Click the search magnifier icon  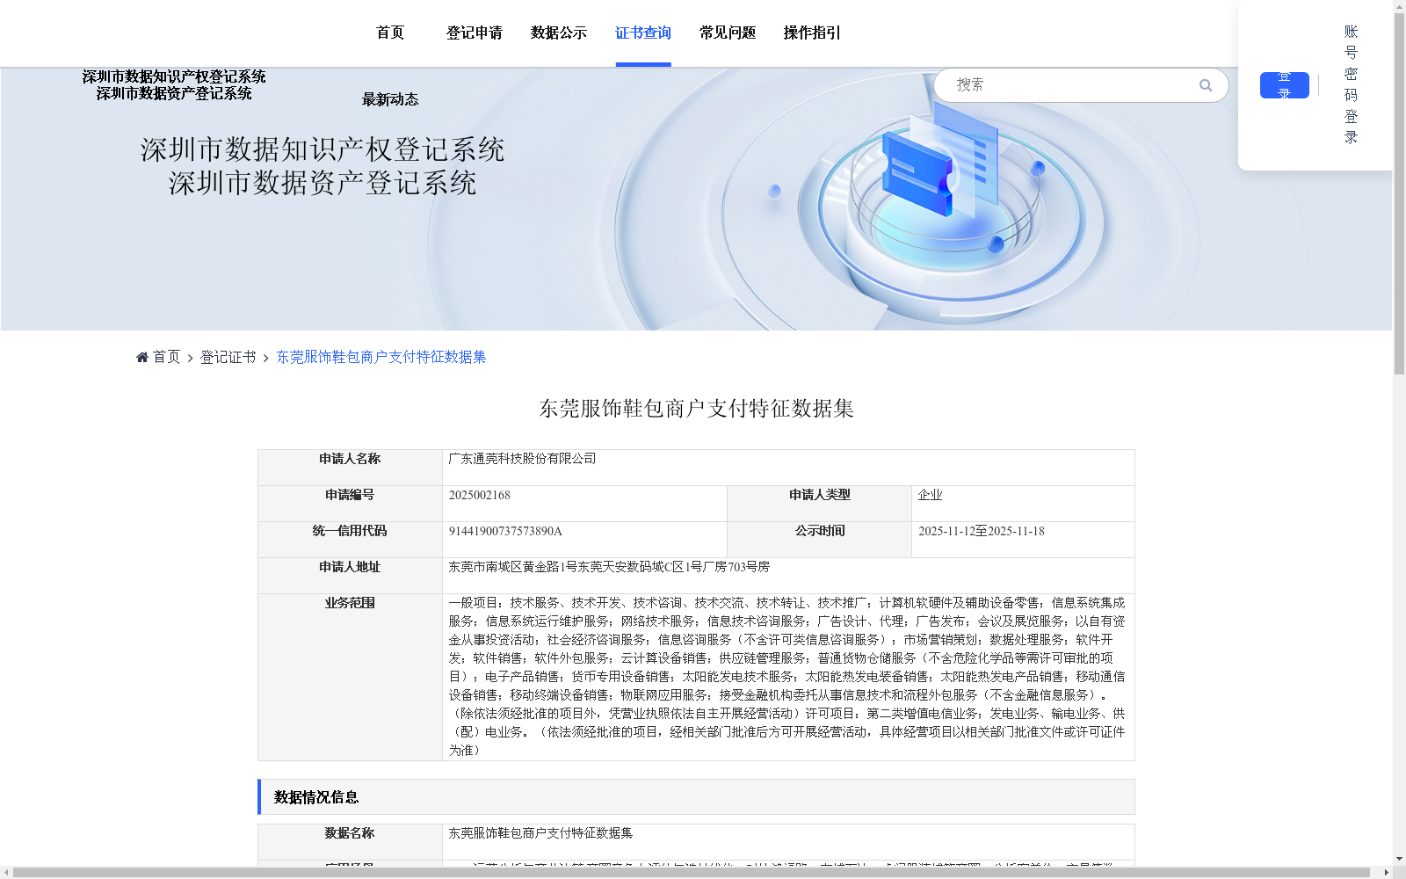[1206, 84]
